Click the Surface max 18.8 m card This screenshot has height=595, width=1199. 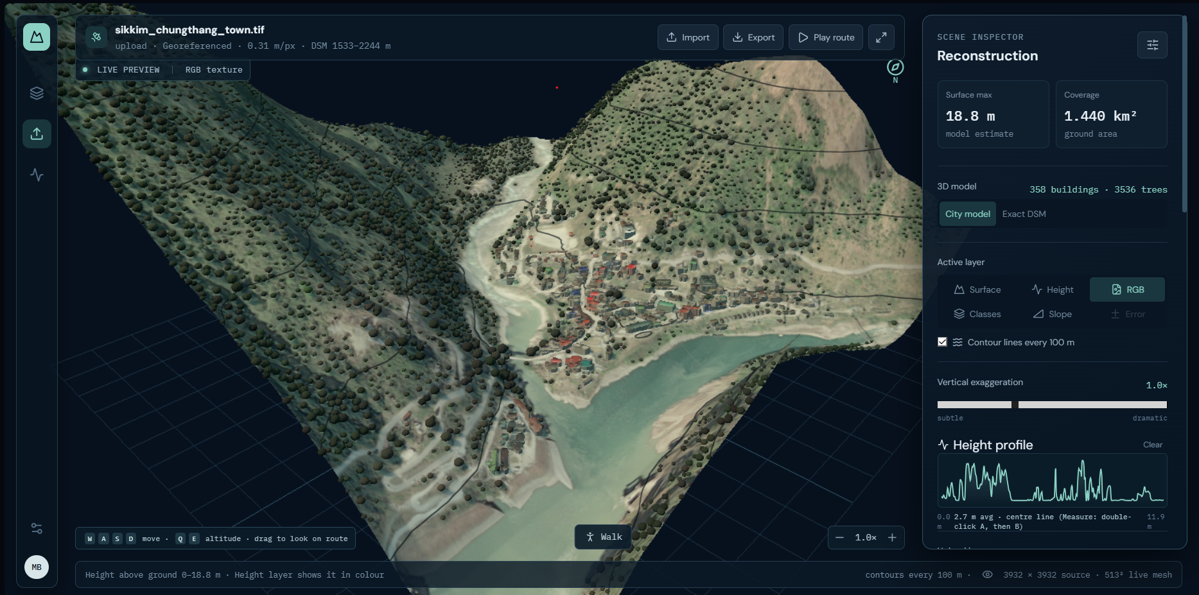click(x=993, y=114)
